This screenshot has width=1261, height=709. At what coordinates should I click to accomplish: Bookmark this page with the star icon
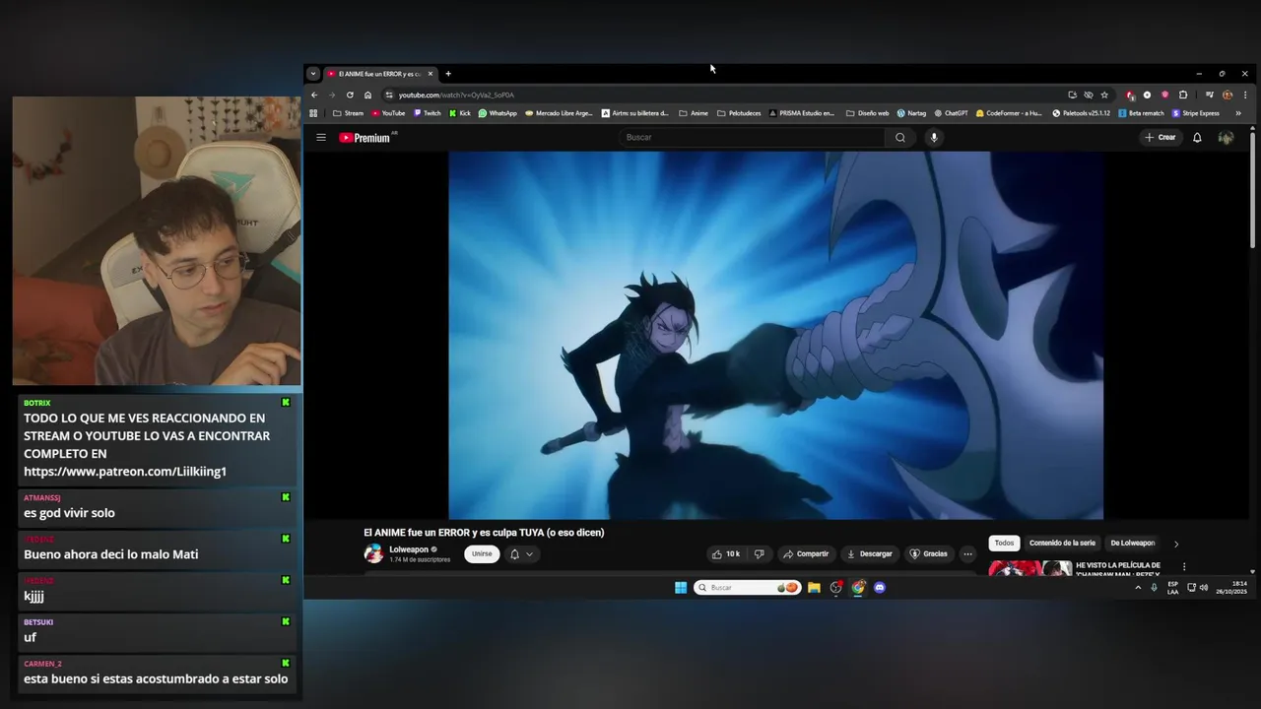click(x=1104, y=96)
